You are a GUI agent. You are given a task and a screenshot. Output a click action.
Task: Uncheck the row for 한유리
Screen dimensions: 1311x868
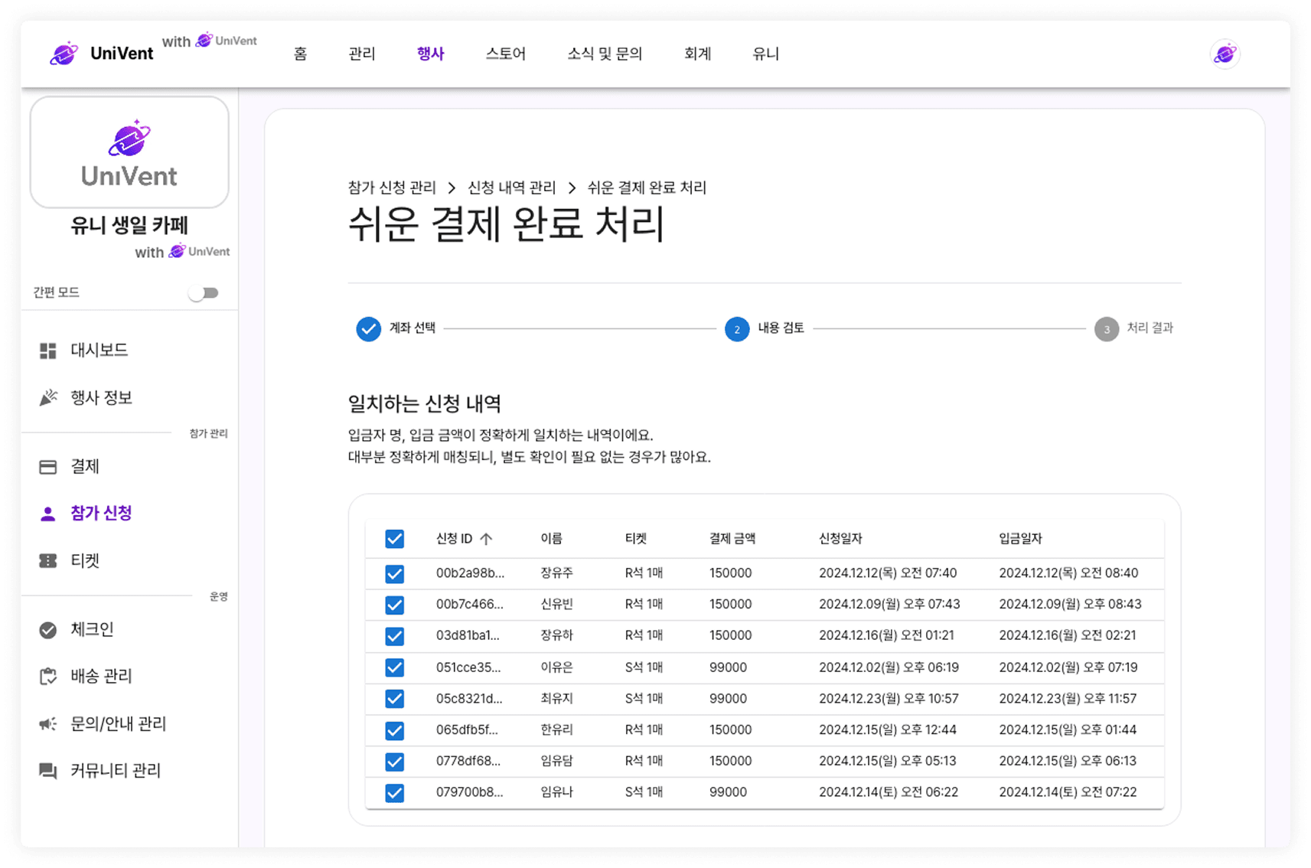click(x=394, y=731)
